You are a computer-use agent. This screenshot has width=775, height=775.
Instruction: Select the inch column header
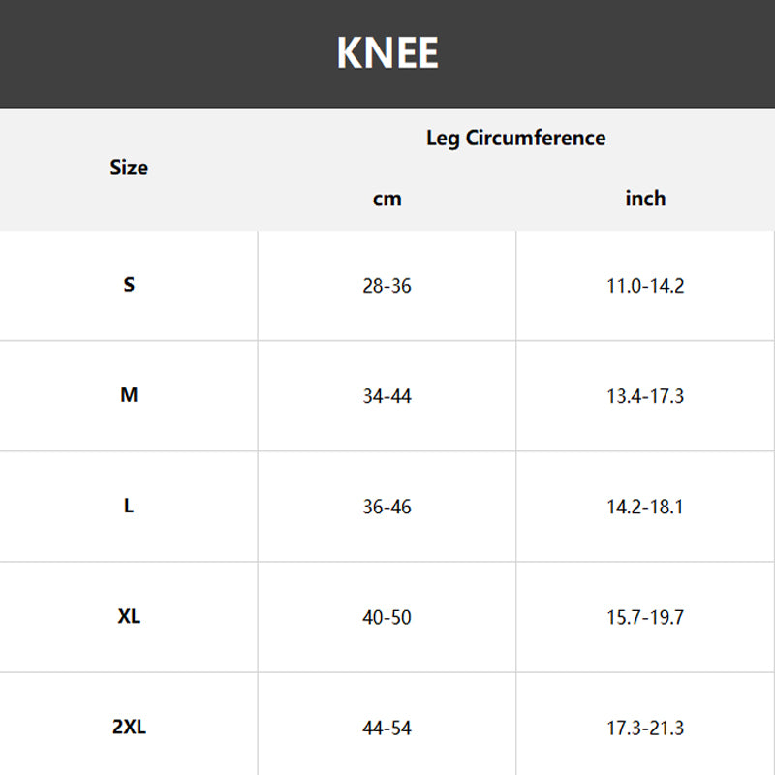tap(645, 199)
